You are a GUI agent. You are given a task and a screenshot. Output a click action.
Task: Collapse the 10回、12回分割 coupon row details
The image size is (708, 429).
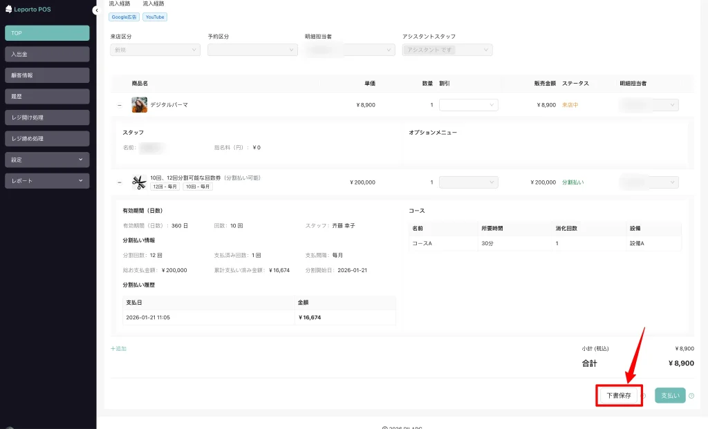pos(120,183)
